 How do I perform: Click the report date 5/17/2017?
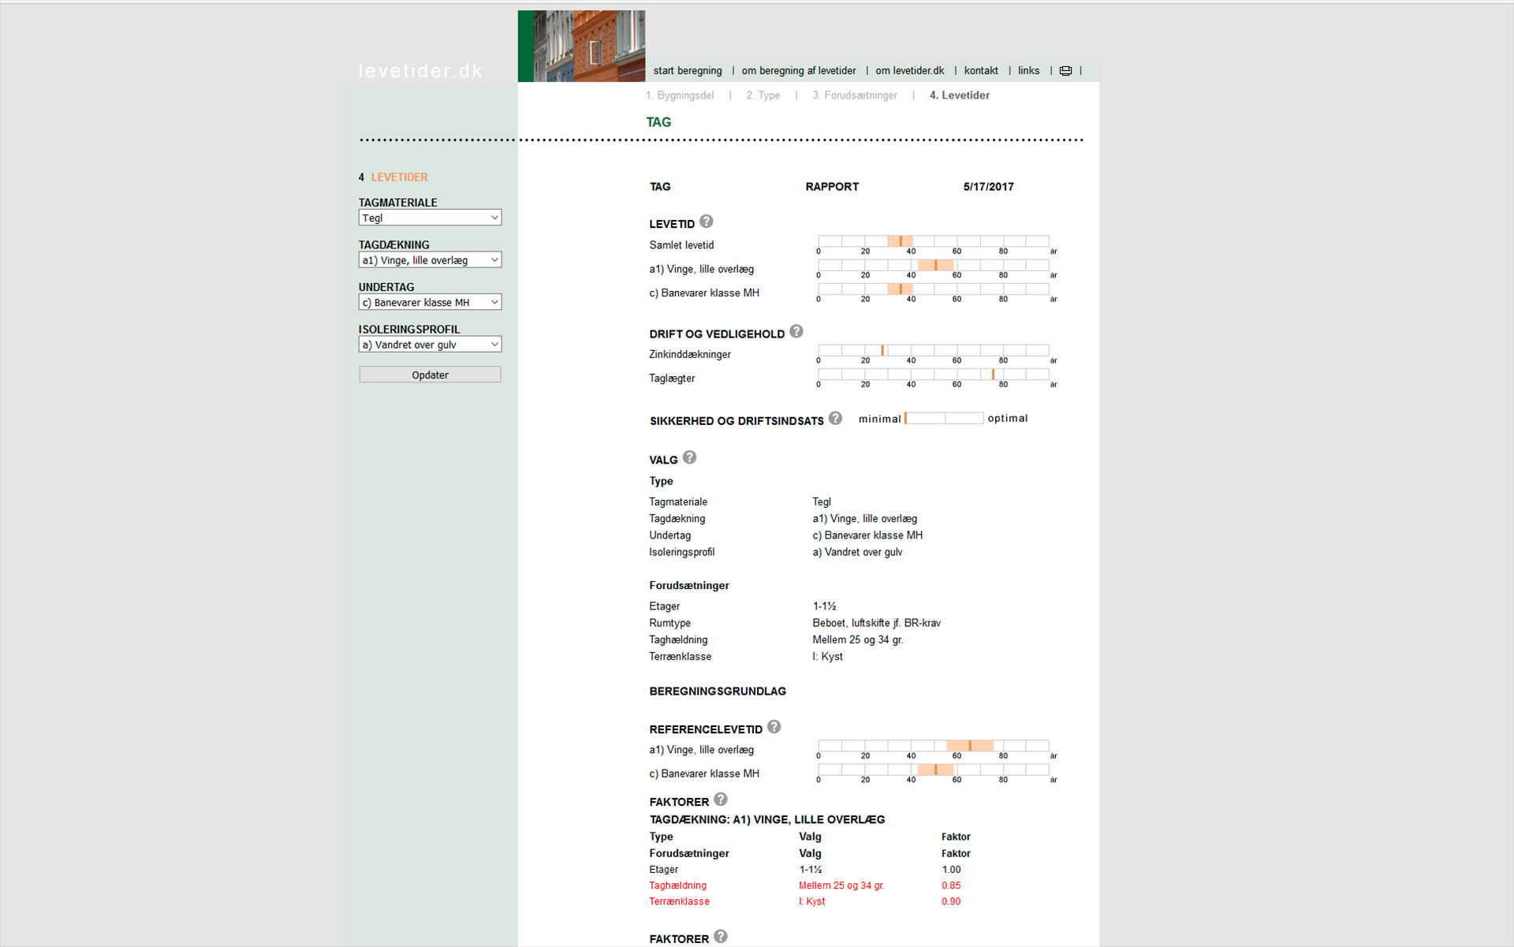[x=989, y=187]
